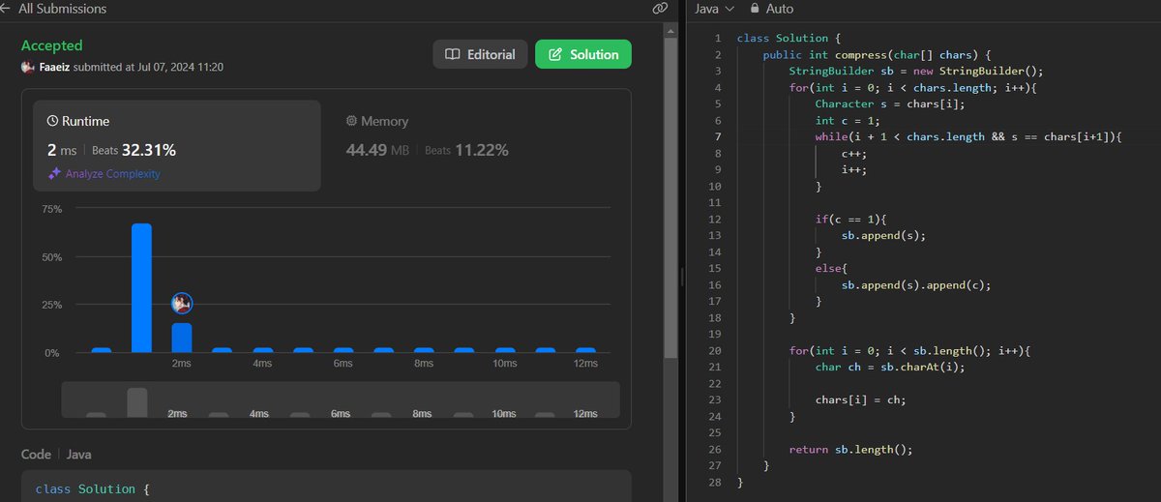Click 'StringBuilder sb' declaration line

pyautogui.click(x=916, y=72)
